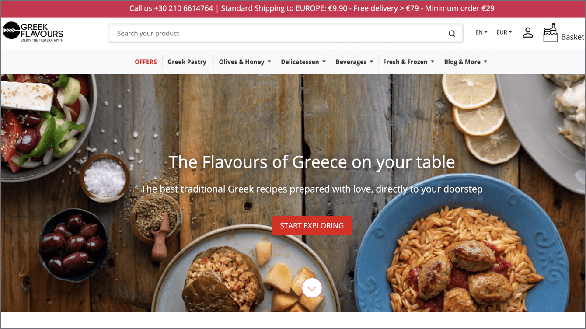The width and height of the screenshot is (586, 329).
Task: Go to Greek Pastry category
Action: (x=187, y=62)
